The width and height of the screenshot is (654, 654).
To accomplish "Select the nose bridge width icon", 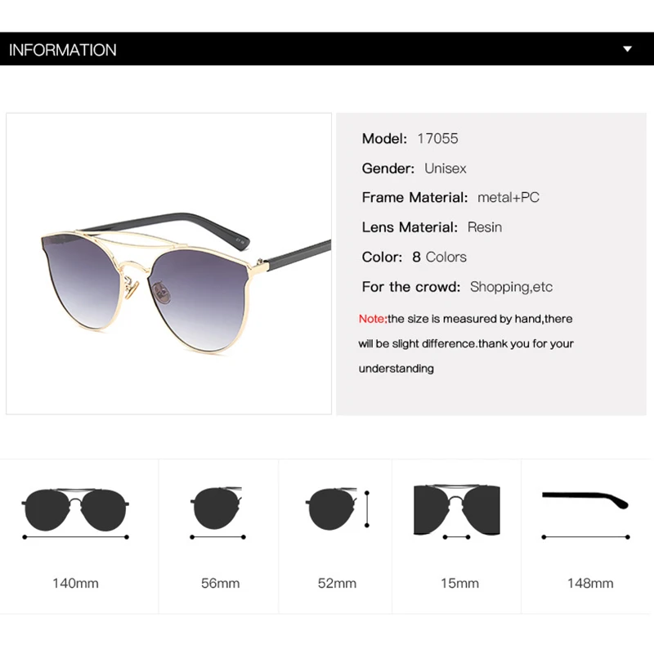I will coord(457,512).
